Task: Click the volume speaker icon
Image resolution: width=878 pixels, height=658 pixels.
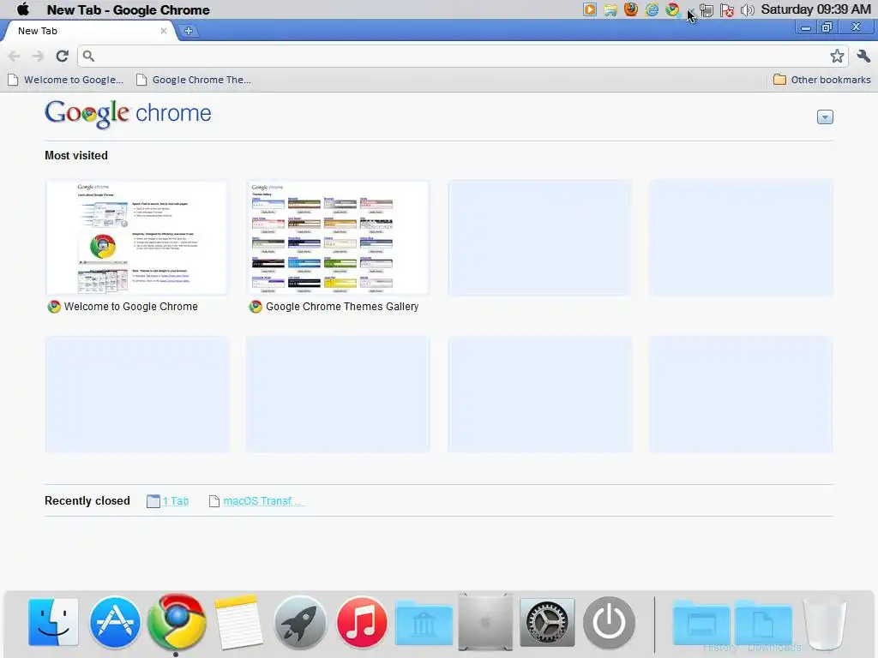Action: 747,10
